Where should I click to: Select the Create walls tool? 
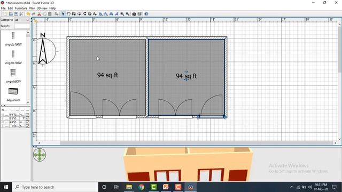coord(74,14)
